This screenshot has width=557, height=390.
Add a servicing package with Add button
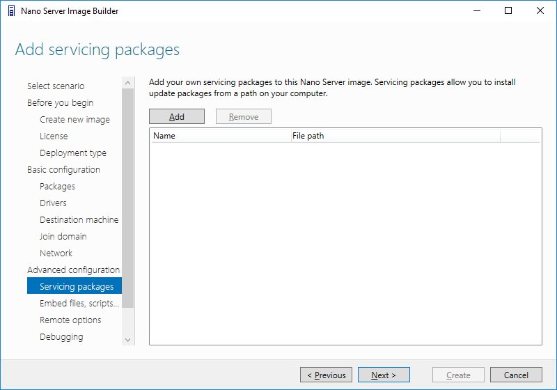(x=177, y=116)
